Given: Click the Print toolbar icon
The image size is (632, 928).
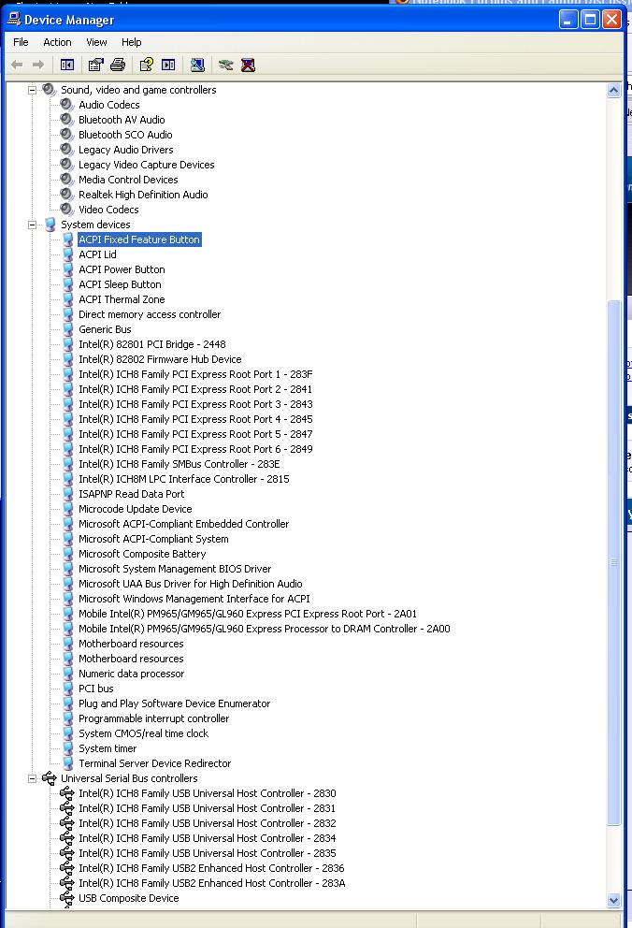Looking at the screenshot, I should point(118,65).
